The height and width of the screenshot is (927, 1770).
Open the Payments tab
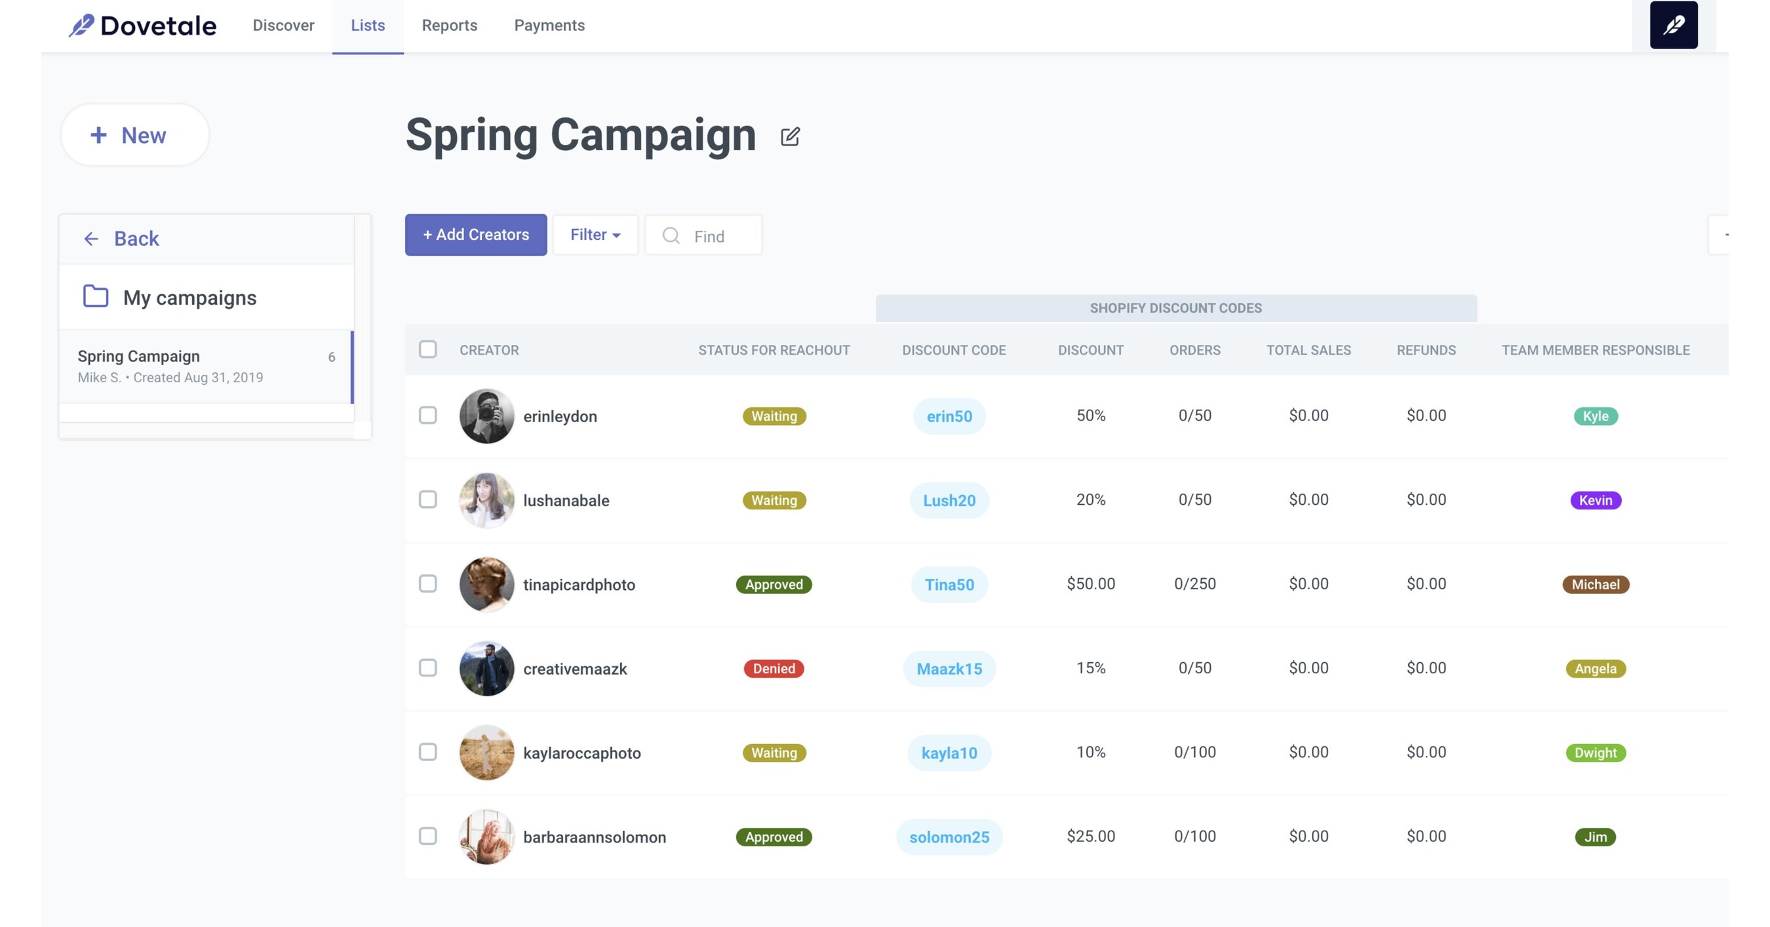[x=549, y=26]
